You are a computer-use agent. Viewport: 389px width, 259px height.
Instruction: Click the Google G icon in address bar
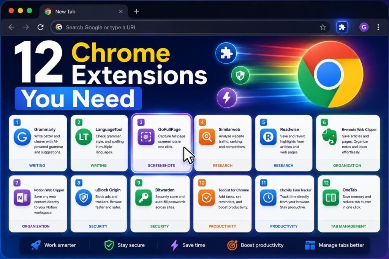59,27
